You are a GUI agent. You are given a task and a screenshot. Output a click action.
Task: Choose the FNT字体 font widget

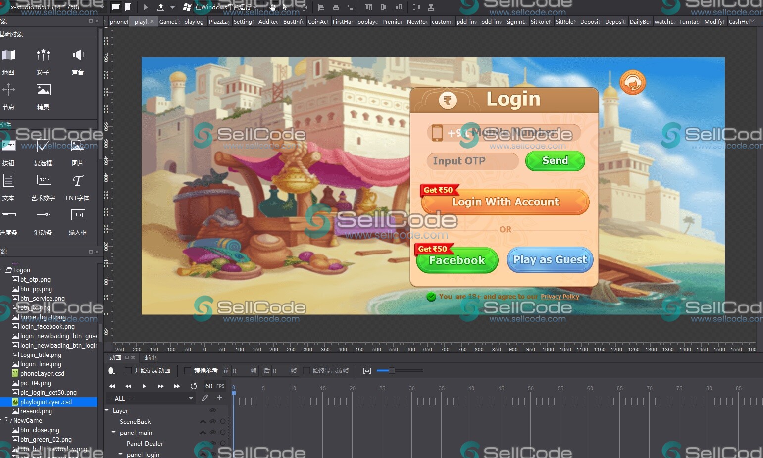pos(78,181)
